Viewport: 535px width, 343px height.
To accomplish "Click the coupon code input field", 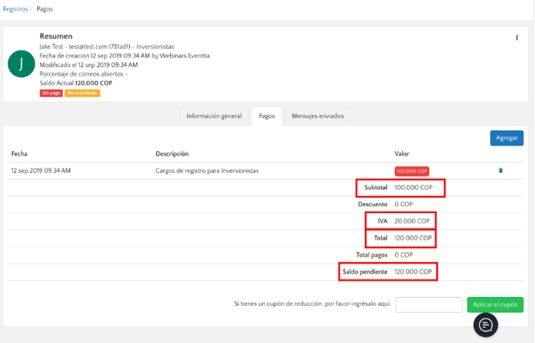I will click(x=429, y=305).
